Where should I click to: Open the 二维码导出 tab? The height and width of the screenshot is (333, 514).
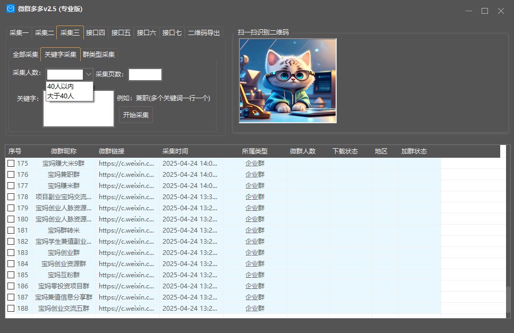point(204,33)
